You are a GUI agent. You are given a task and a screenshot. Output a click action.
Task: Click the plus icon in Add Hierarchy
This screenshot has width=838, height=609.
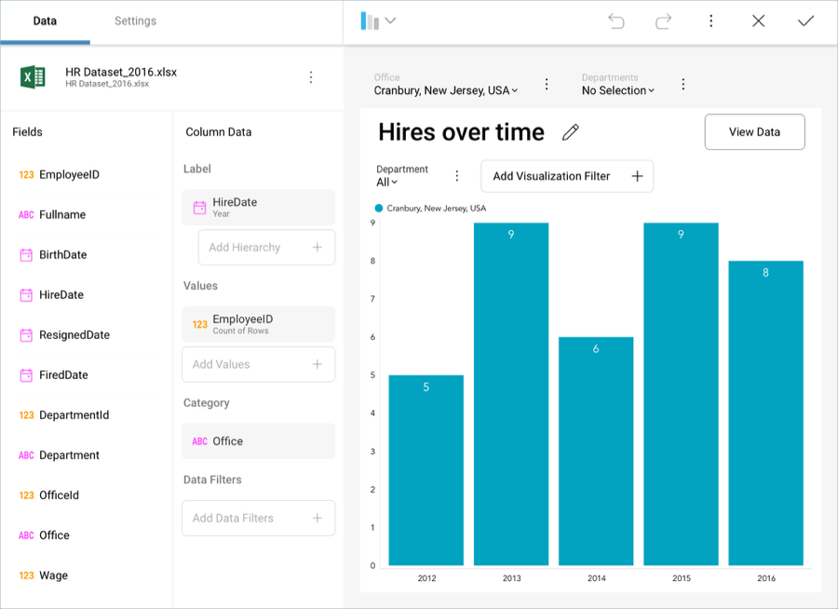318,248
